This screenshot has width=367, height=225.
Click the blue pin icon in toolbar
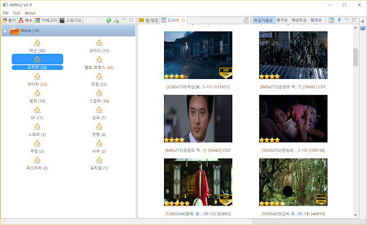tap(339, 20)
